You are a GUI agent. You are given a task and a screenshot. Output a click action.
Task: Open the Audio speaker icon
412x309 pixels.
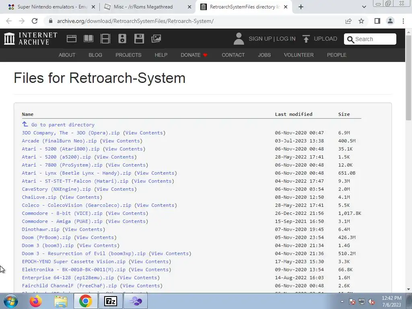pyautogui.click(x=122, y=39)
